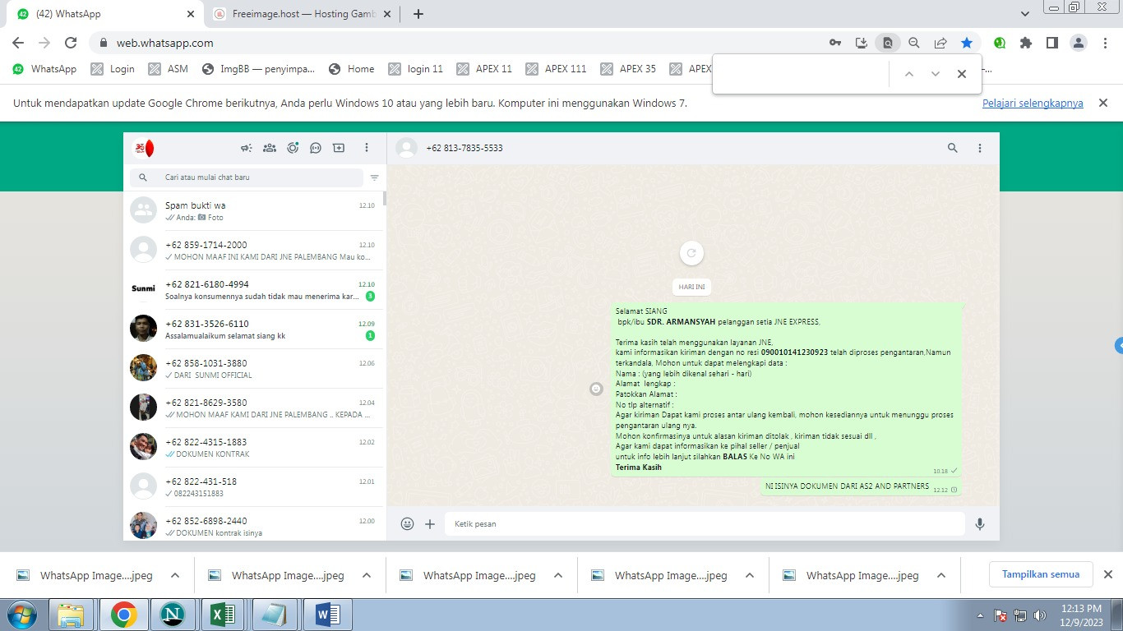1123x631 pixels.
Task: Expand the first WhatsApp Image download chevron
Action: click(x=175, y=575)
